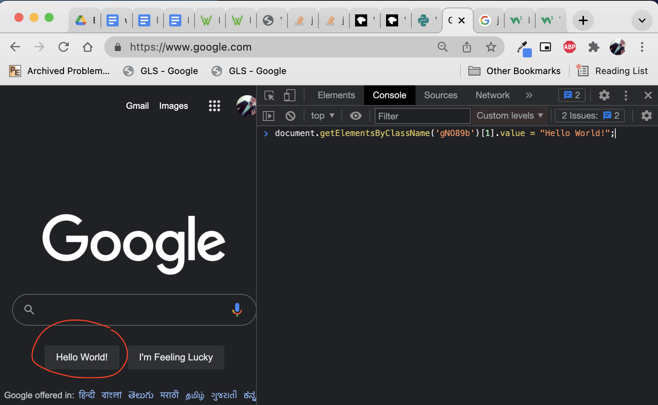Image resolution: width=658 pixels, height=405 pixels.
Task: Clear the console
Action: coord(290,116)
